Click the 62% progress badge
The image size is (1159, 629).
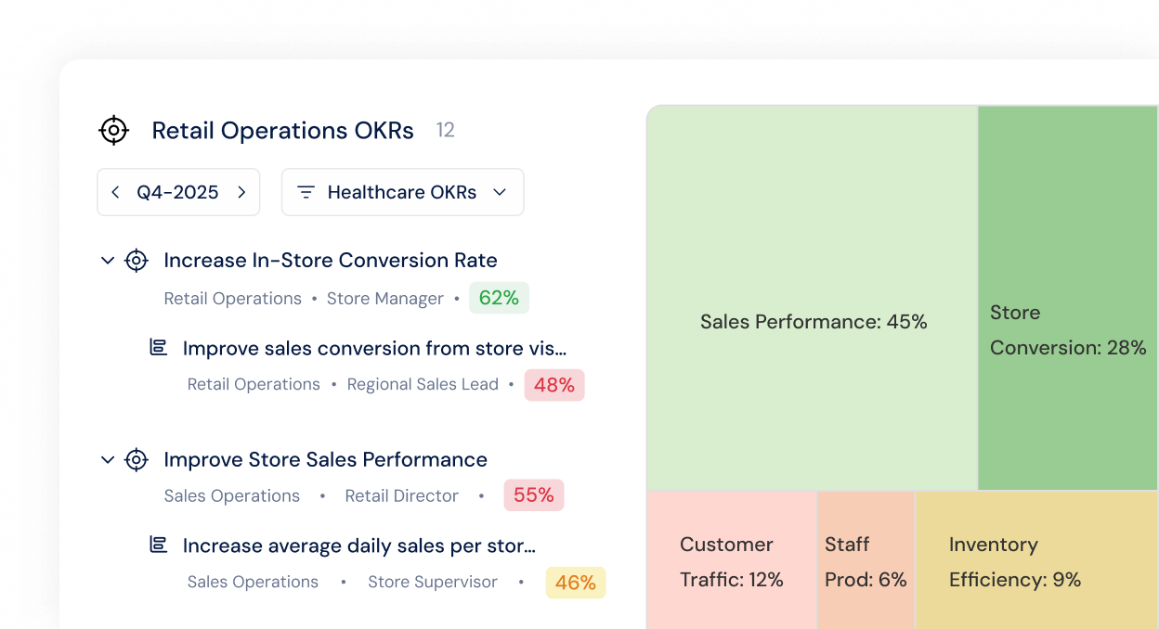tap(499, 298)
